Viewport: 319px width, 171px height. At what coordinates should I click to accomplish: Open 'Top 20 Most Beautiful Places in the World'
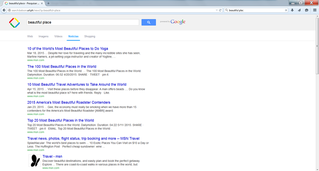(x=61, y=120)
